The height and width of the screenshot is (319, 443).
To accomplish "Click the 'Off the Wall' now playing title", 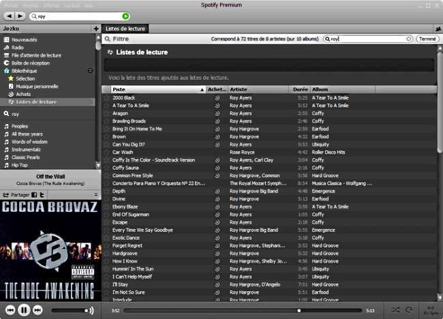I will pyautogui.click(x=50, y=177).
